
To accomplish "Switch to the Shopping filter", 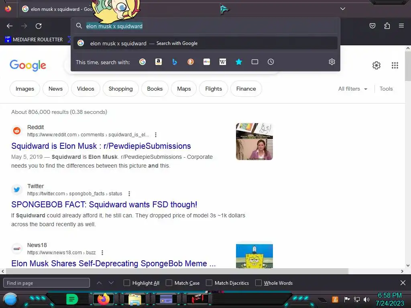I will (x=120, y=89).
